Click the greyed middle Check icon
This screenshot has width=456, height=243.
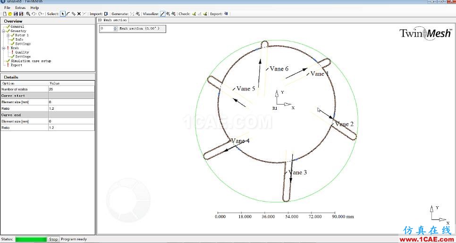pyautogui.click(x=200, y=14)
